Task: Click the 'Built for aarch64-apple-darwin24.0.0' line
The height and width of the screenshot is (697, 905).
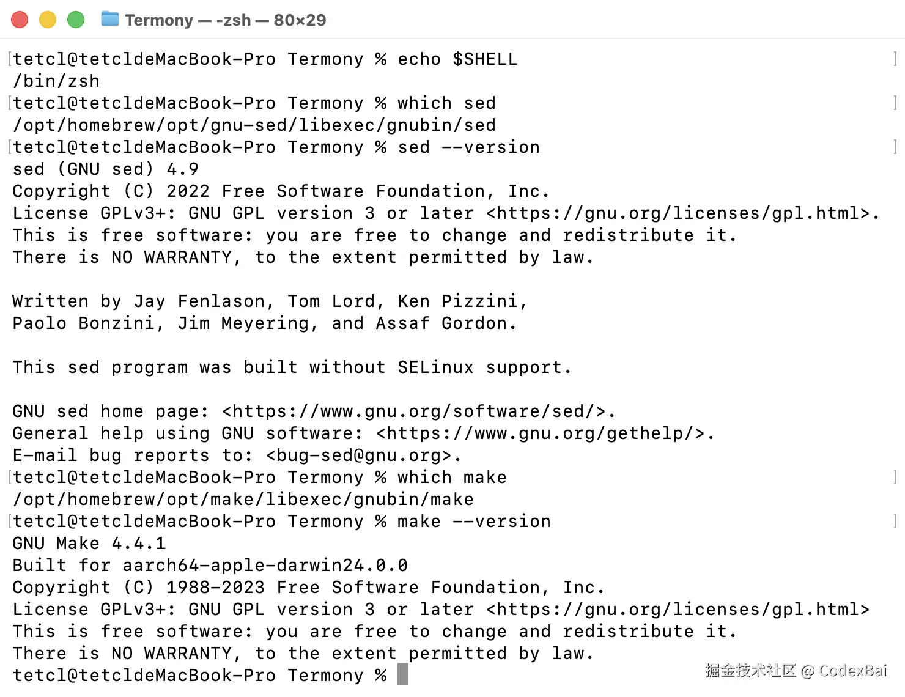Action: 210,566
